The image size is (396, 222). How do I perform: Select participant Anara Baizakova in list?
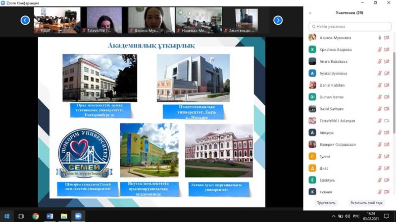(x=350, y=61)
